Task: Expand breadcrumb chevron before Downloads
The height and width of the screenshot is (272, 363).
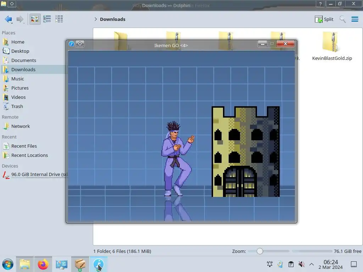Action: point(96,19)
